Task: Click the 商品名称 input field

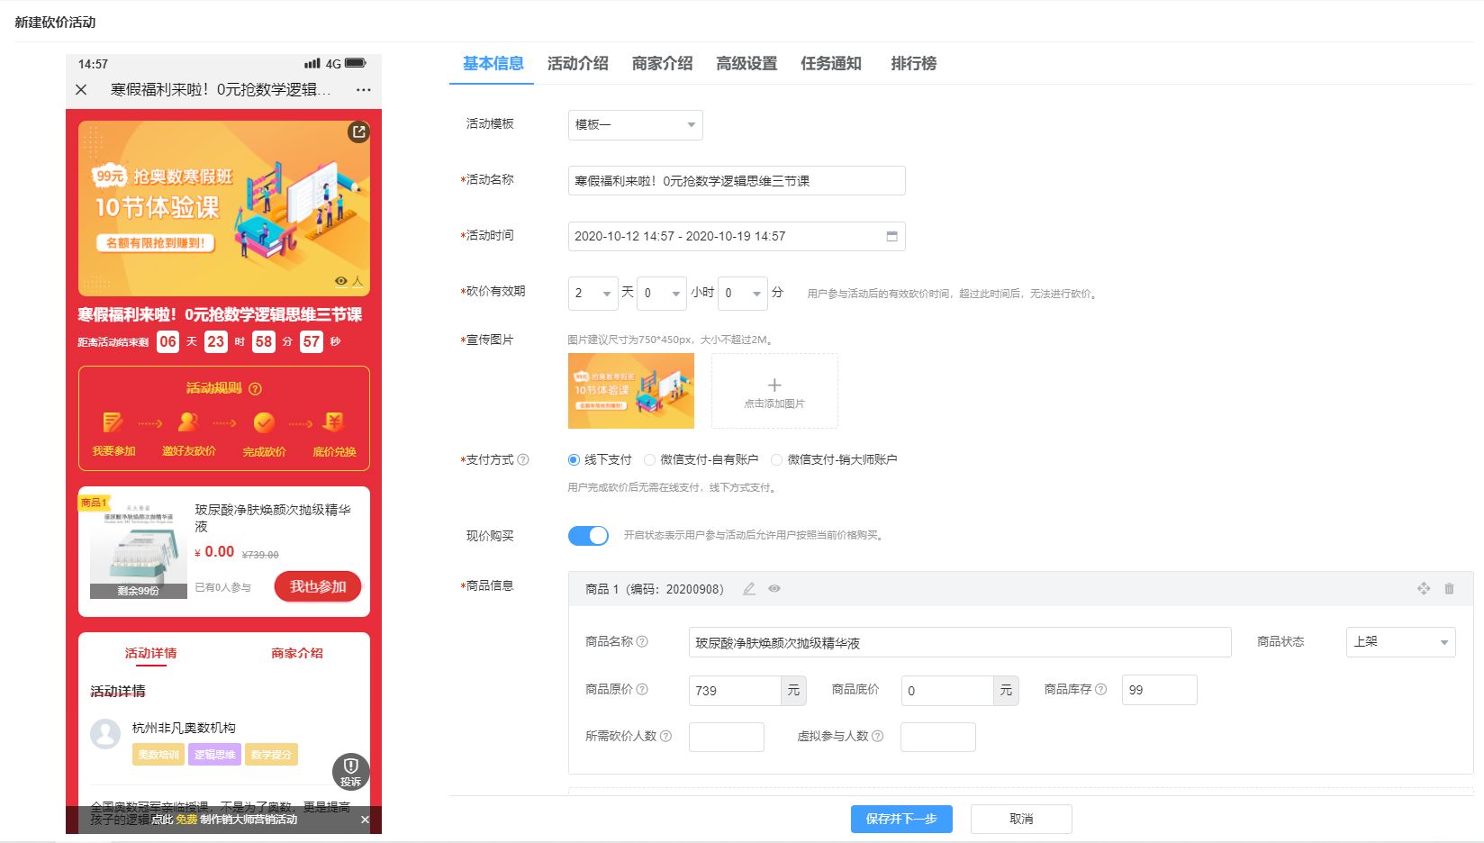Action: (960, 643)
